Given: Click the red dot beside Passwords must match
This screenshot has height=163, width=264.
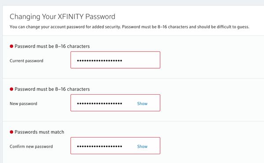Looking at the screenshot, I should pos(11,132).
